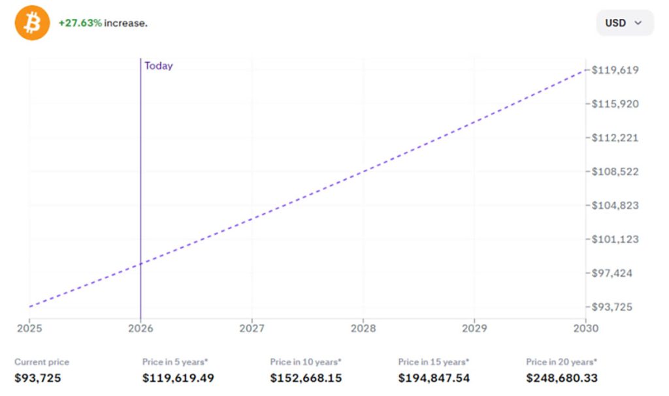Click the Current price value $93,725
The image size is (669, 396).
(x=38, y=378)
